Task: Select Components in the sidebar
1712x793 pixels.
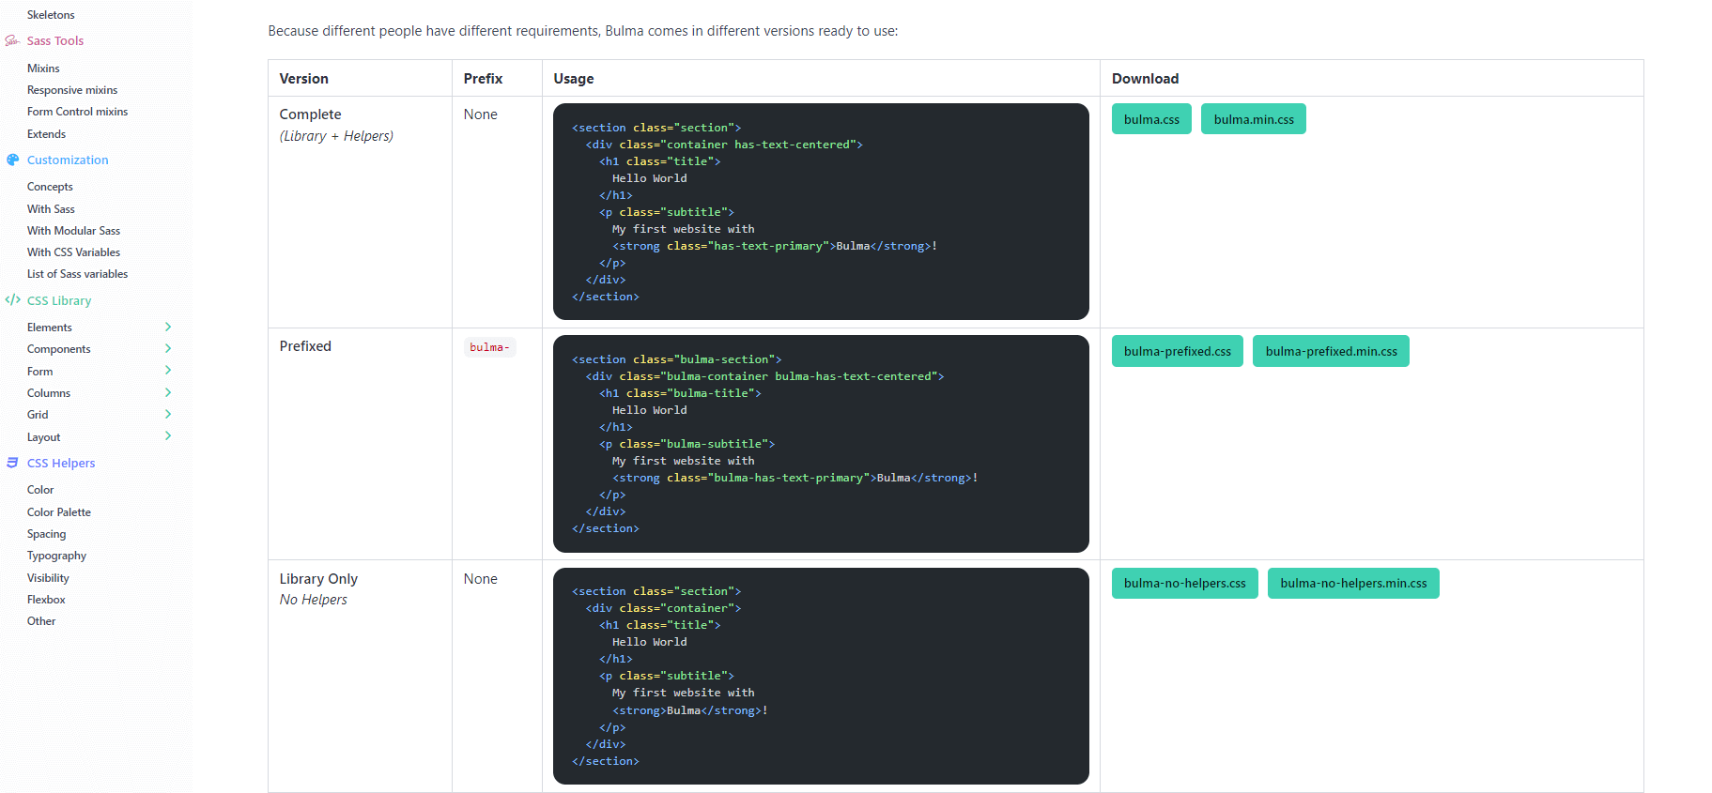Action: (59, 349)
